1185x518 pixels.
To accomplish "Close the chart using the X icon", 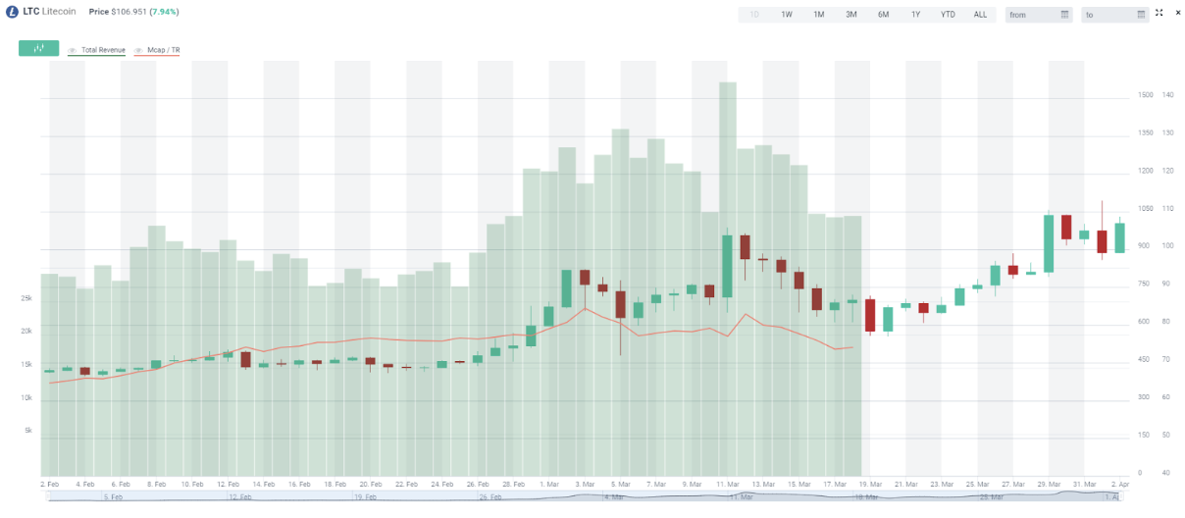I will click(x=1174, y=13).
